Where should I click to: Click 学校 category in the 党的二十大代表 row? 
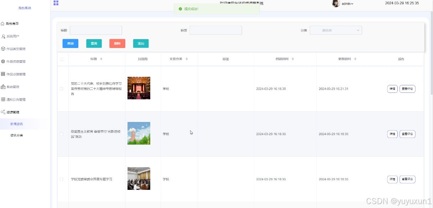pyautogui.click(x=166, y=89)
